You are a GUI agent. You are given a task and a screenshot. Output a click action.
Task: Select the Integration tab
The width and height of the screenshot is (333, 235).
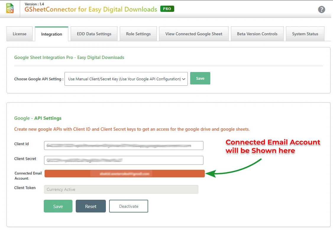[x=51, y=34]
